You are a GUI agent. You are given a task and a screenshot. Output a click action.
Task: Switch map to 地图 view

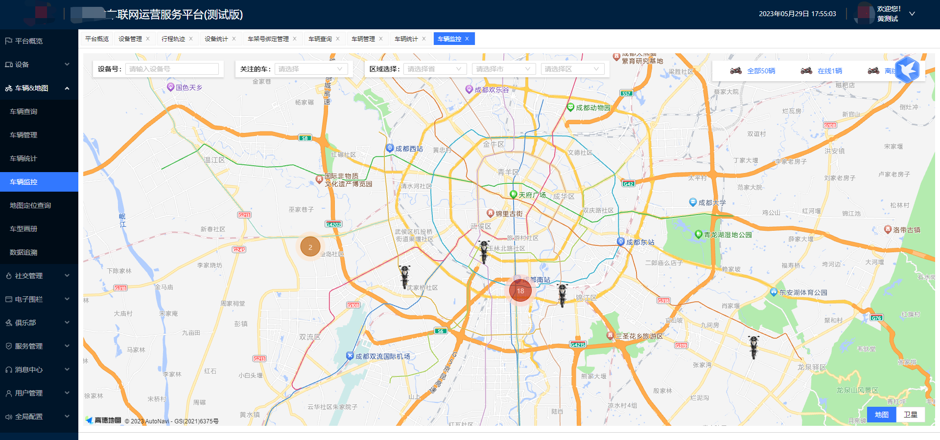(x=881, y=415)
